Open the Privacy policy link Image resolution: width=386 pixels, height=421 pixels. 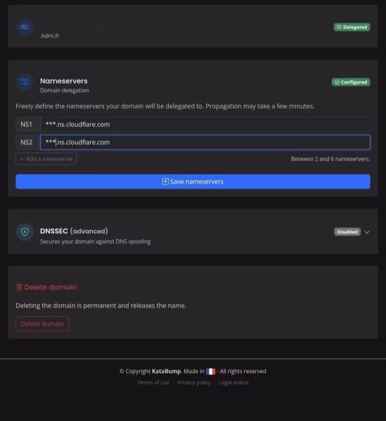coord(194,383)
